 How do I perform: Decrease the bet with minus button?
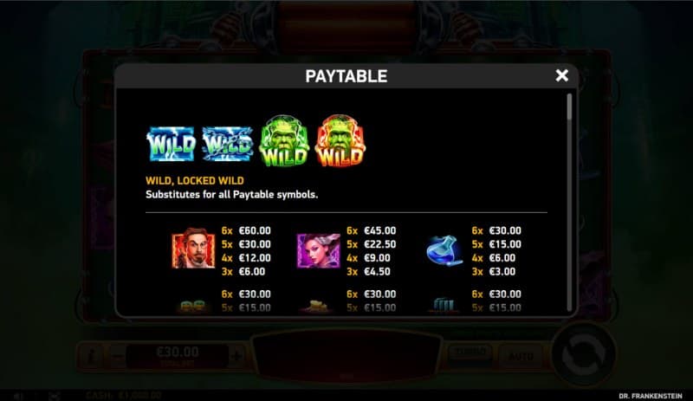click(117, 355)
